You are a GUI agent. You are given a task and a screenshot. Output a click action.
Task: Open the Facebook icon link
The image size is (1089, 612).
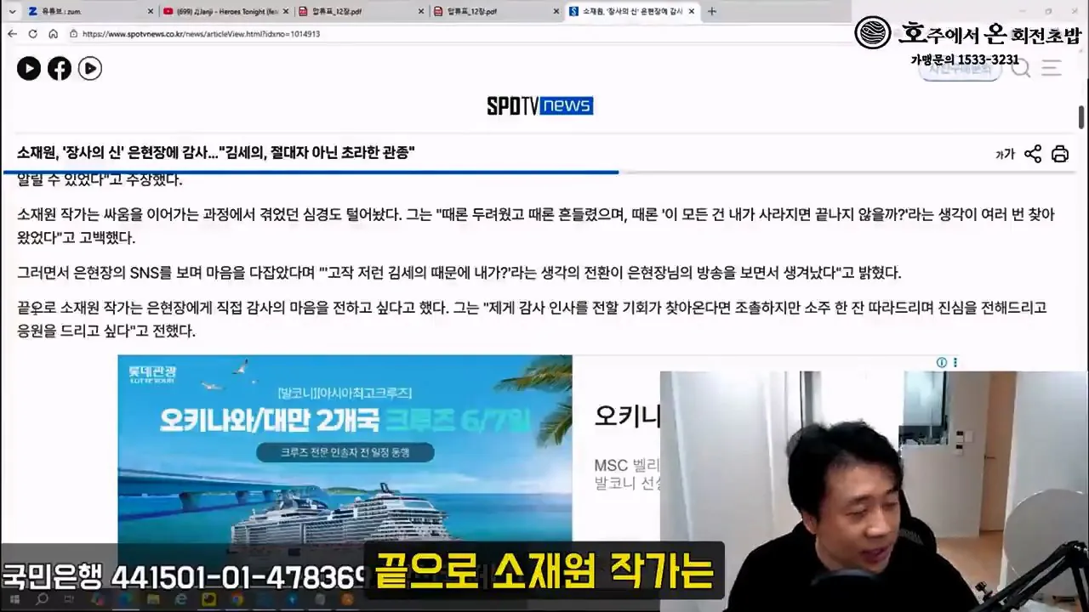[x=60, y=69]
